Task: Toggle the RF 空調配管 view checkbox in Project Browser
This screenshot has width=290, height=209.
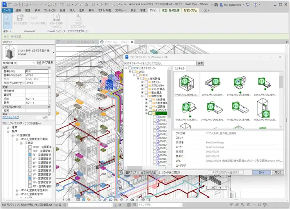Action: [30, 155]
